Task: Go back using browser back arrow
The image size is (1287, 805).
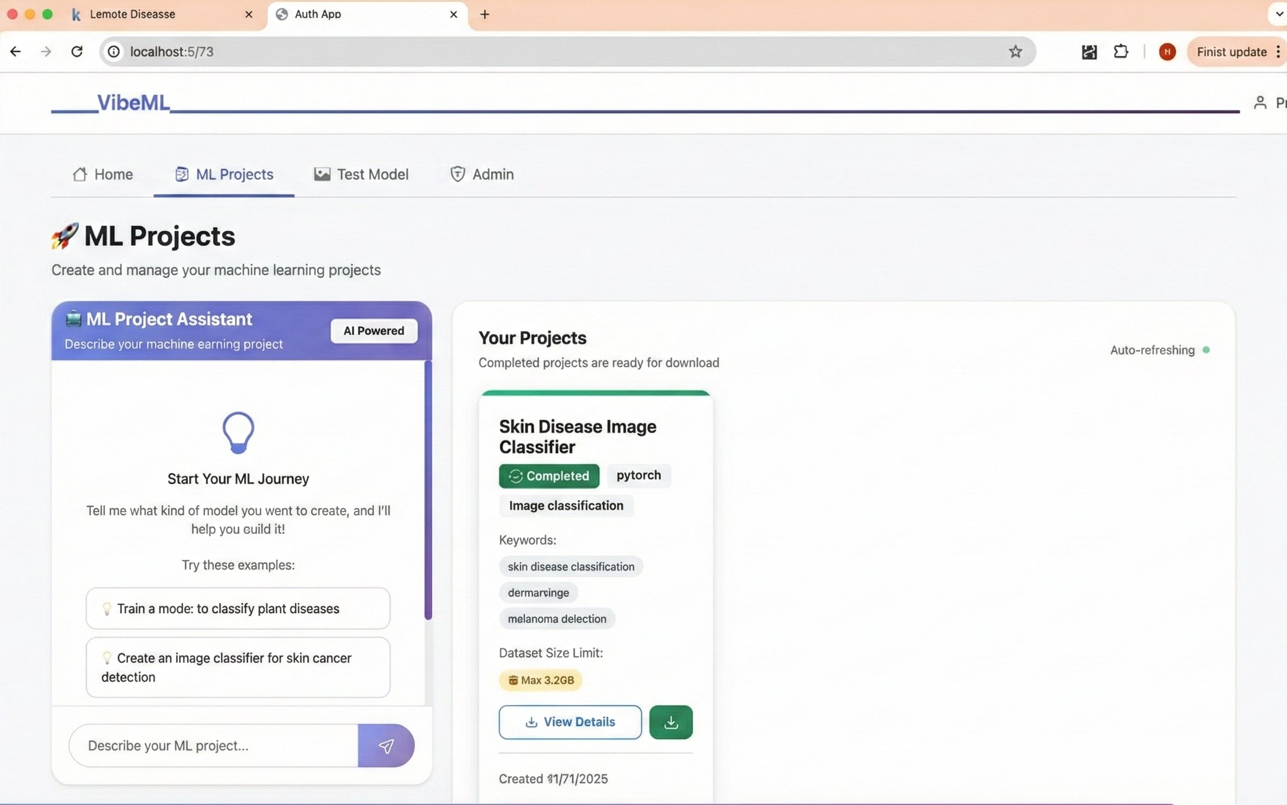Action: [x=15, y=52]
